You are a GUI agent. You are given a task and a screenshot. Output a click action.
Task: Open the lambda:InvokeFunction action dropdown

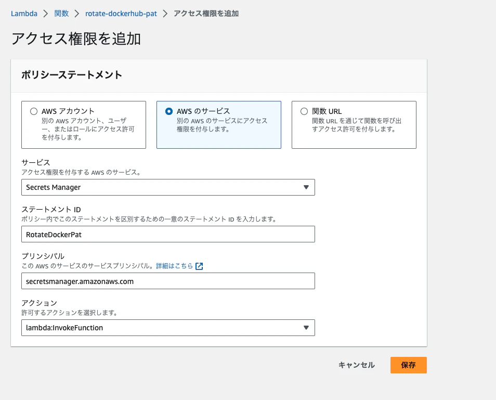tap(168, 328)
